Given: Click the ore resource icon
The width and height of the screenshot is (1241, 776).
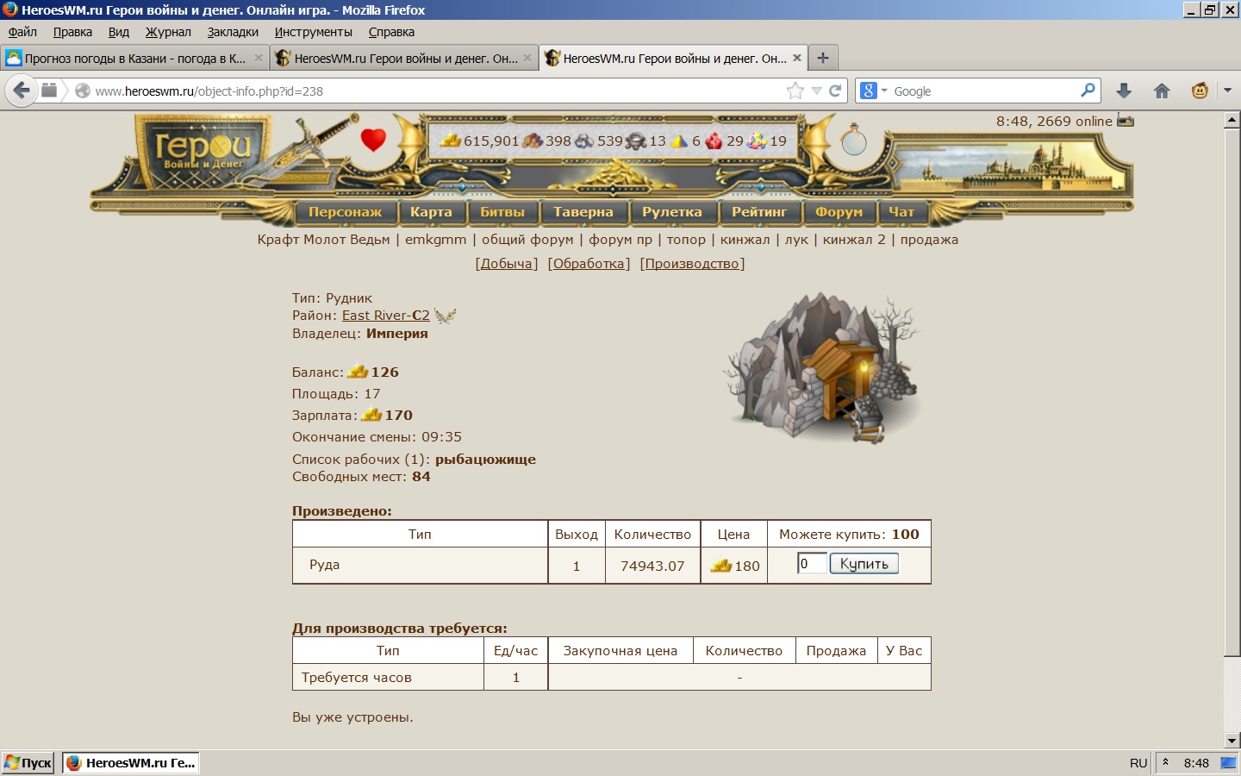Looking at the screenshot, I should coord(584,141).
